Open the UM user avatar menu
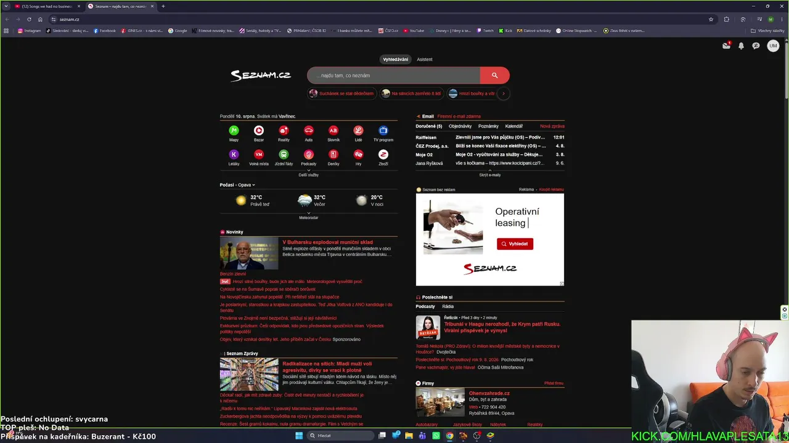The height and width of the screenshot is (443, 789). (x=773, y=46)
